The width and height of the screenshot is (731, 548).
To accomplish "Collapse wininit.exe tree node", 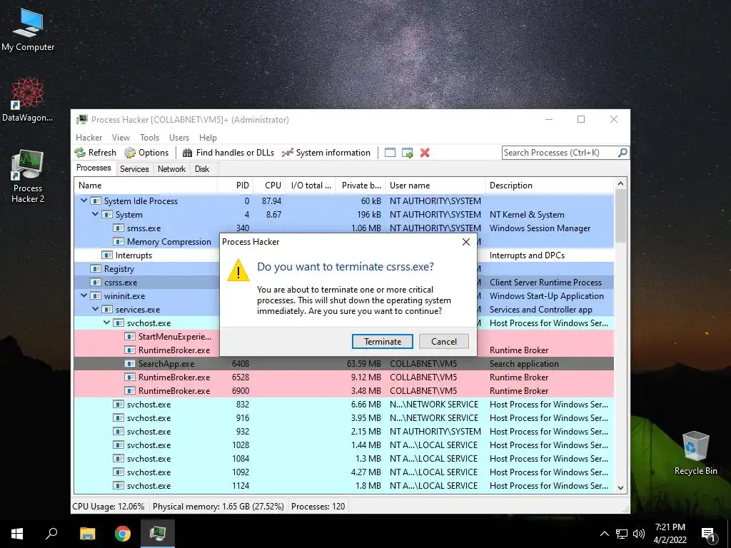I will point(84,295).
